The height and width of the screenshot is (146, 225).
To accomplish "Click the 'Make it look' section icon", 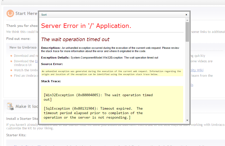I will coord(10,106).
